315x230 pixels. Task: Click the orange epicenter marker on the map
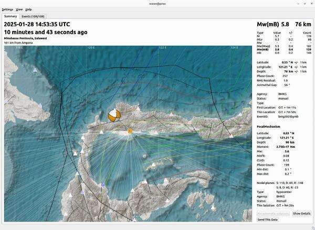tap(130, 132)
